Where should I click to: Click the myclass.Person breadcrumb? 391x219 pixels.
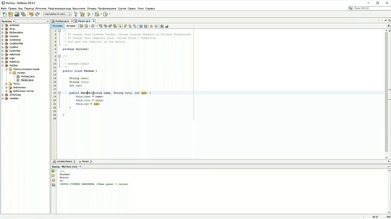[65, 162]
